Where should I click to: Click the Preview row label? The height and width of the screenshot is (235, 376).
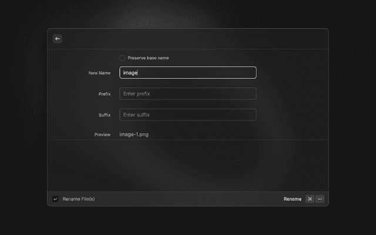pyautogui.click(x=102, y=135)
